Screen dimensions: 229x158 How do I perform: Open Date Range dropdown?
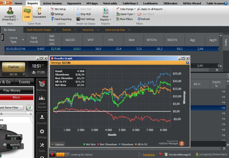tap(126, 9)
